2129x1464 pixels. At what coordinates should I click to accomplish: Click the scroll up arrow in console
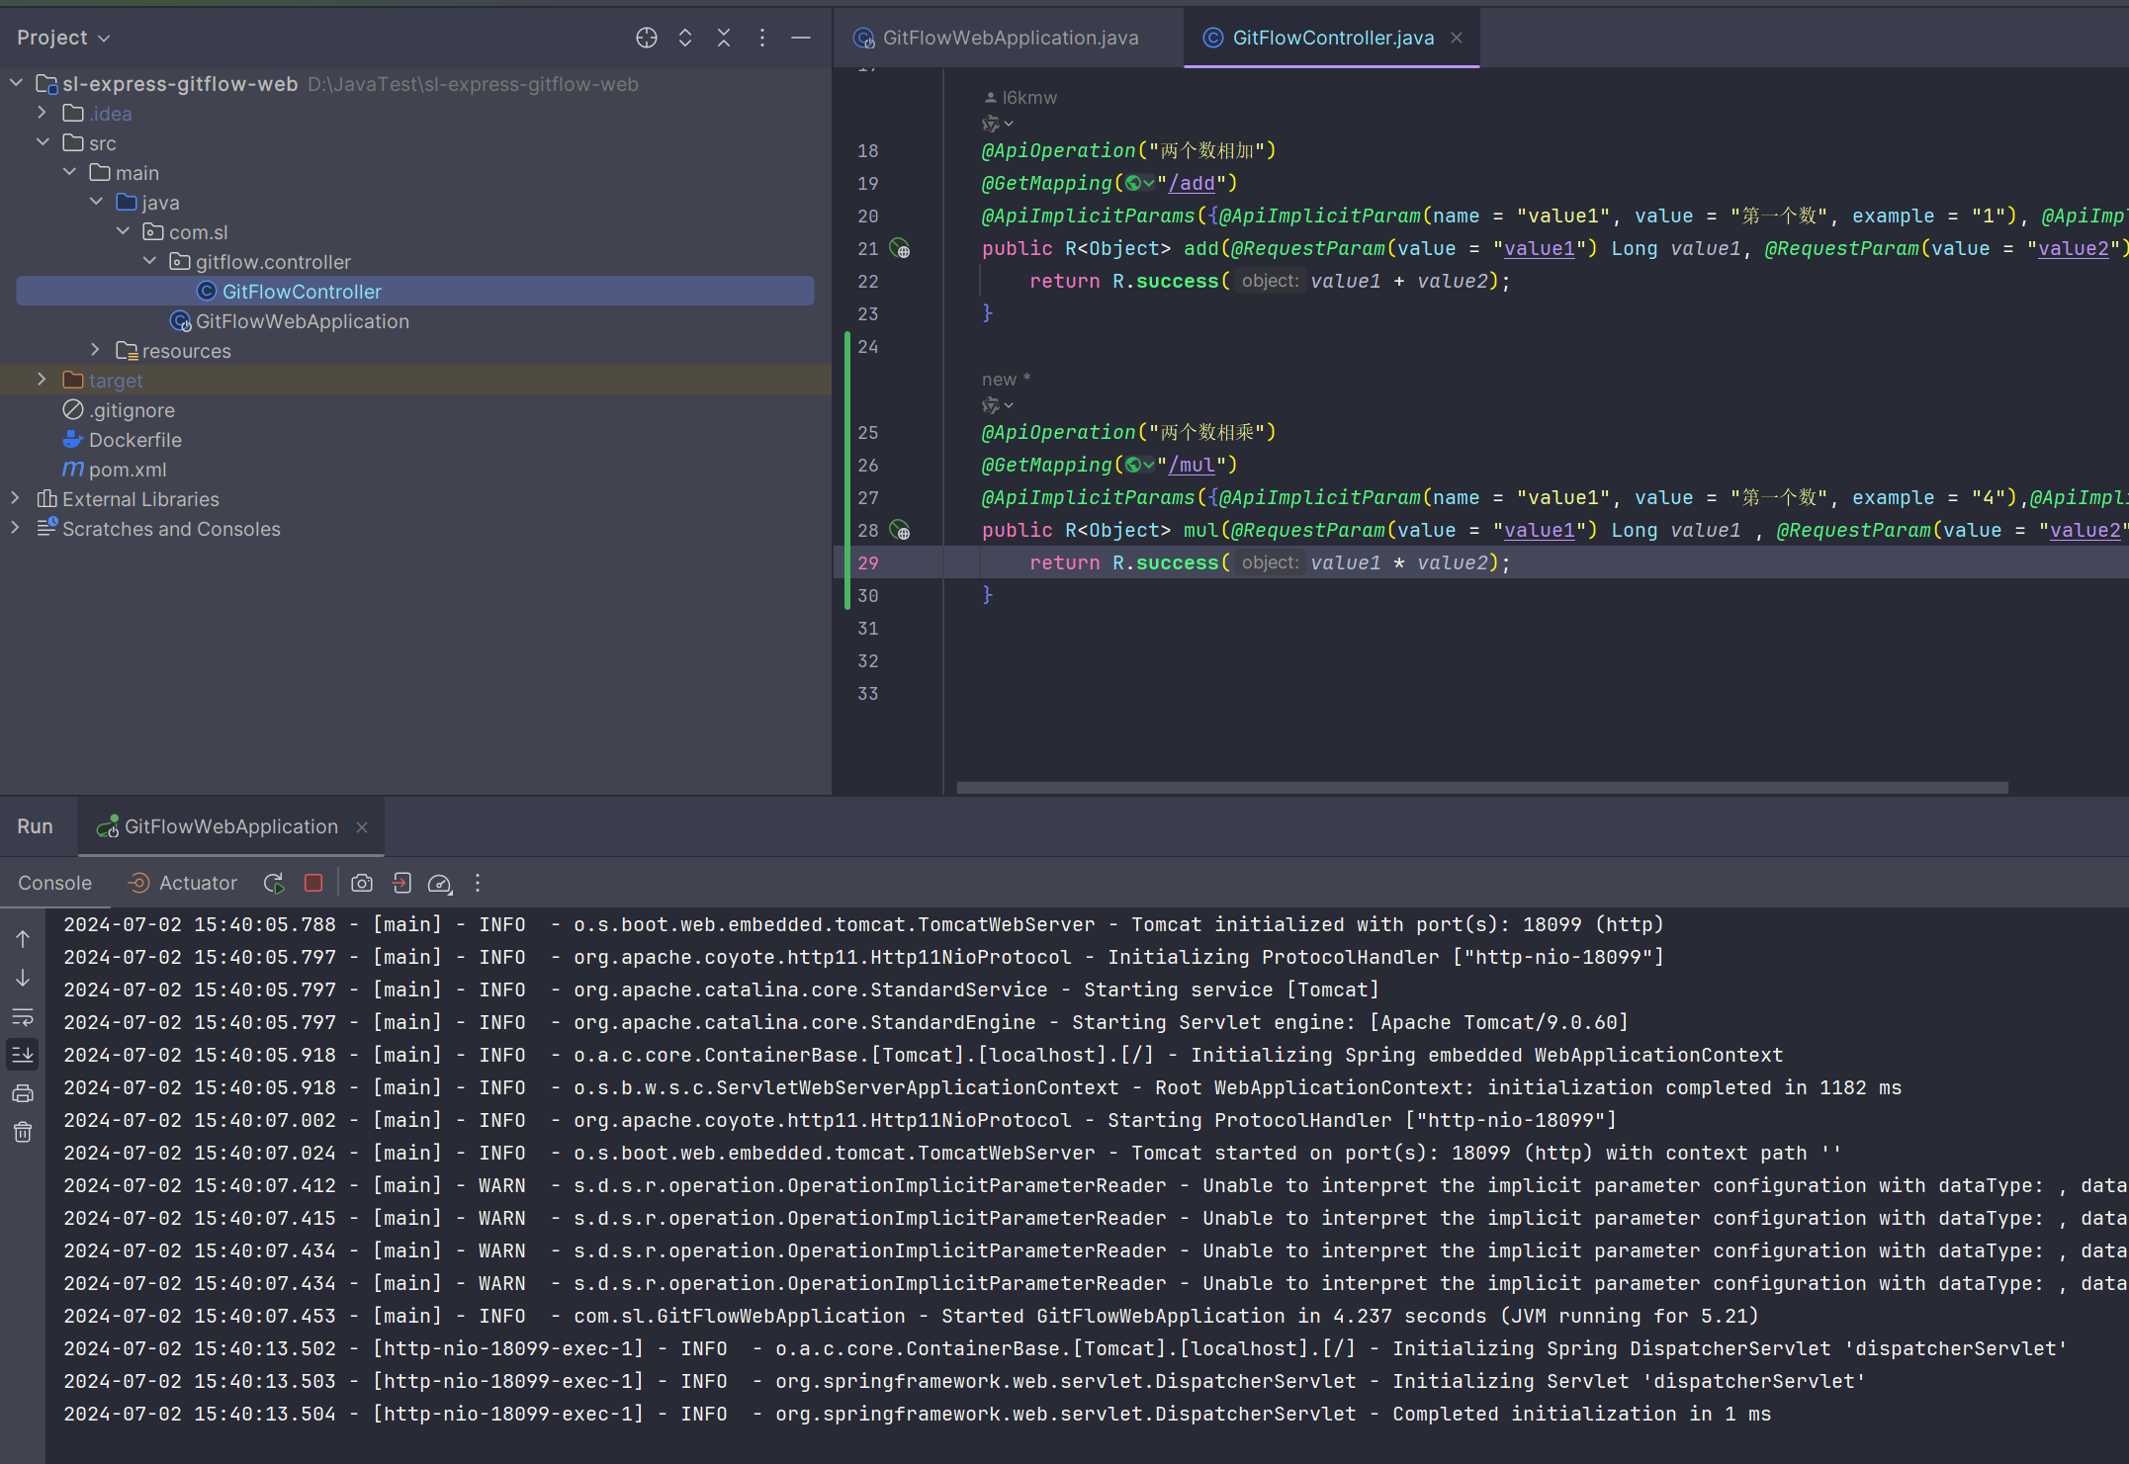click(x=23, y=939)
